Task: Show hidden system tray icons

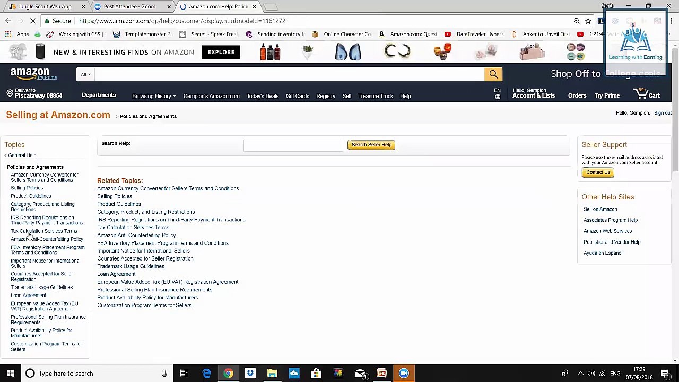Action: click(580, 374)
